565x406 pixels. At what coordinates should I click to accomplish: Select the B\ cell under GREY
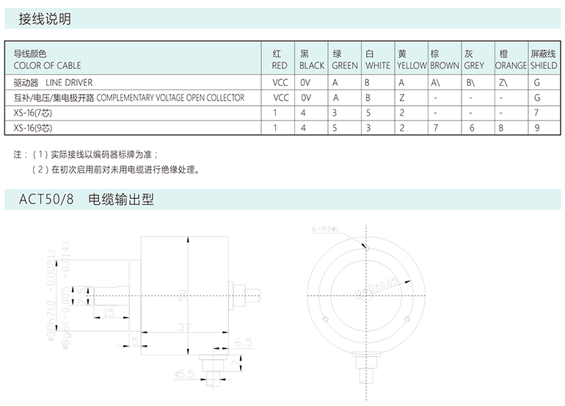click(470, 82)
